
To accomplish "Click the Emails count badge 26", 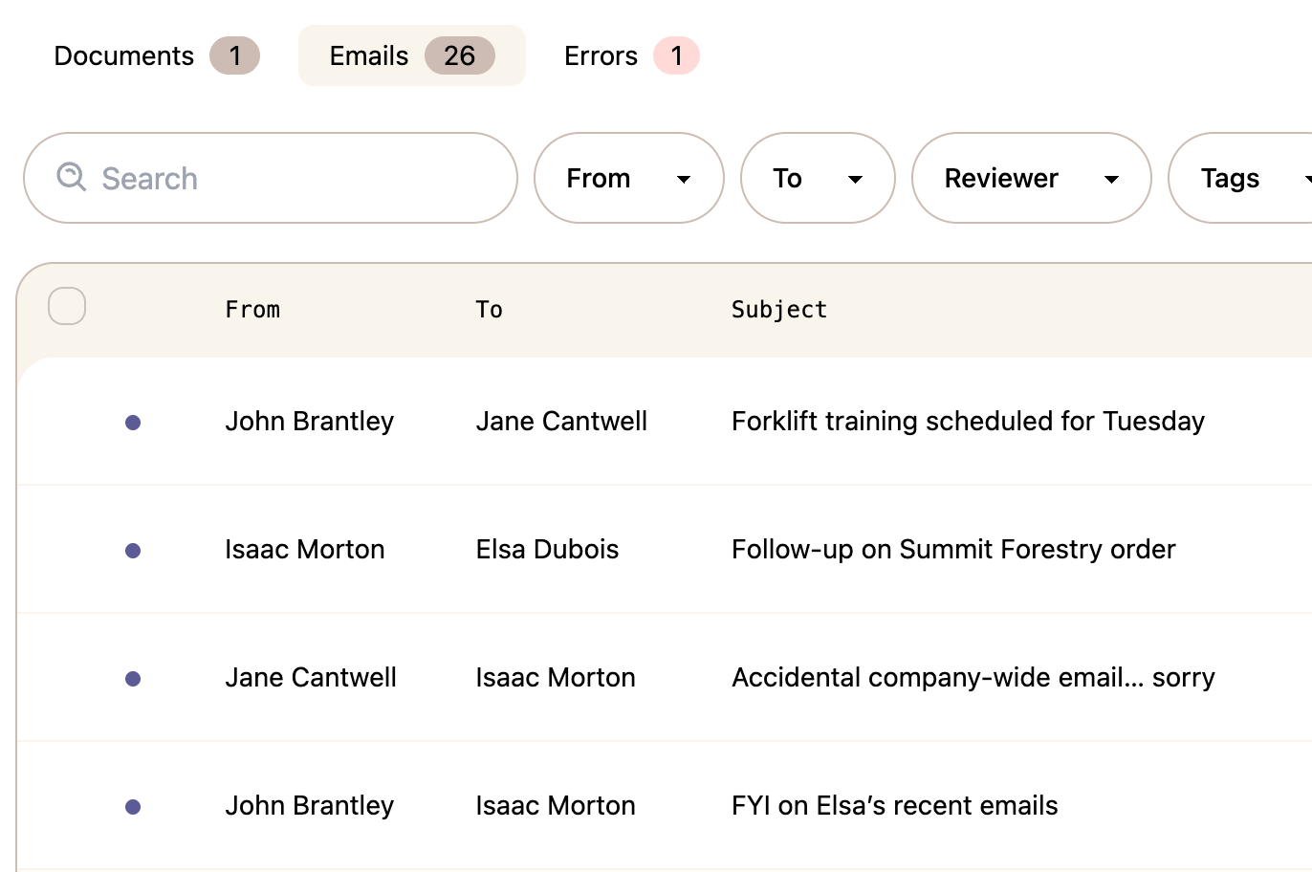I will coord(459,55).
